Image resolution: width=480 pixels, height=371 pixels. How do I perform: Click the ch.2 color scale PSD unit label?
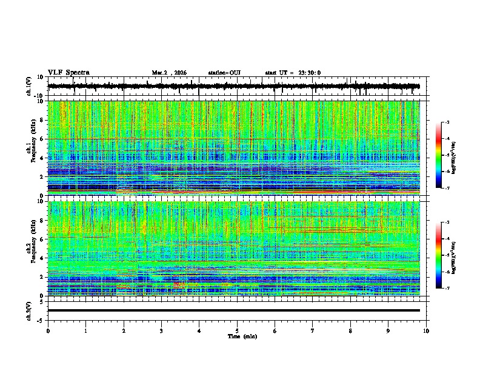tap(454, 258)
